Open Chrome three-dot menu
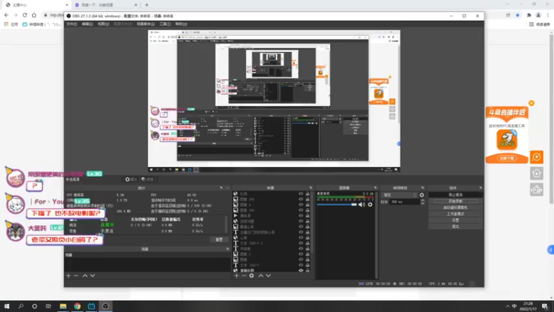The width and height of the screenshot is (554, 312). [548, 15]
